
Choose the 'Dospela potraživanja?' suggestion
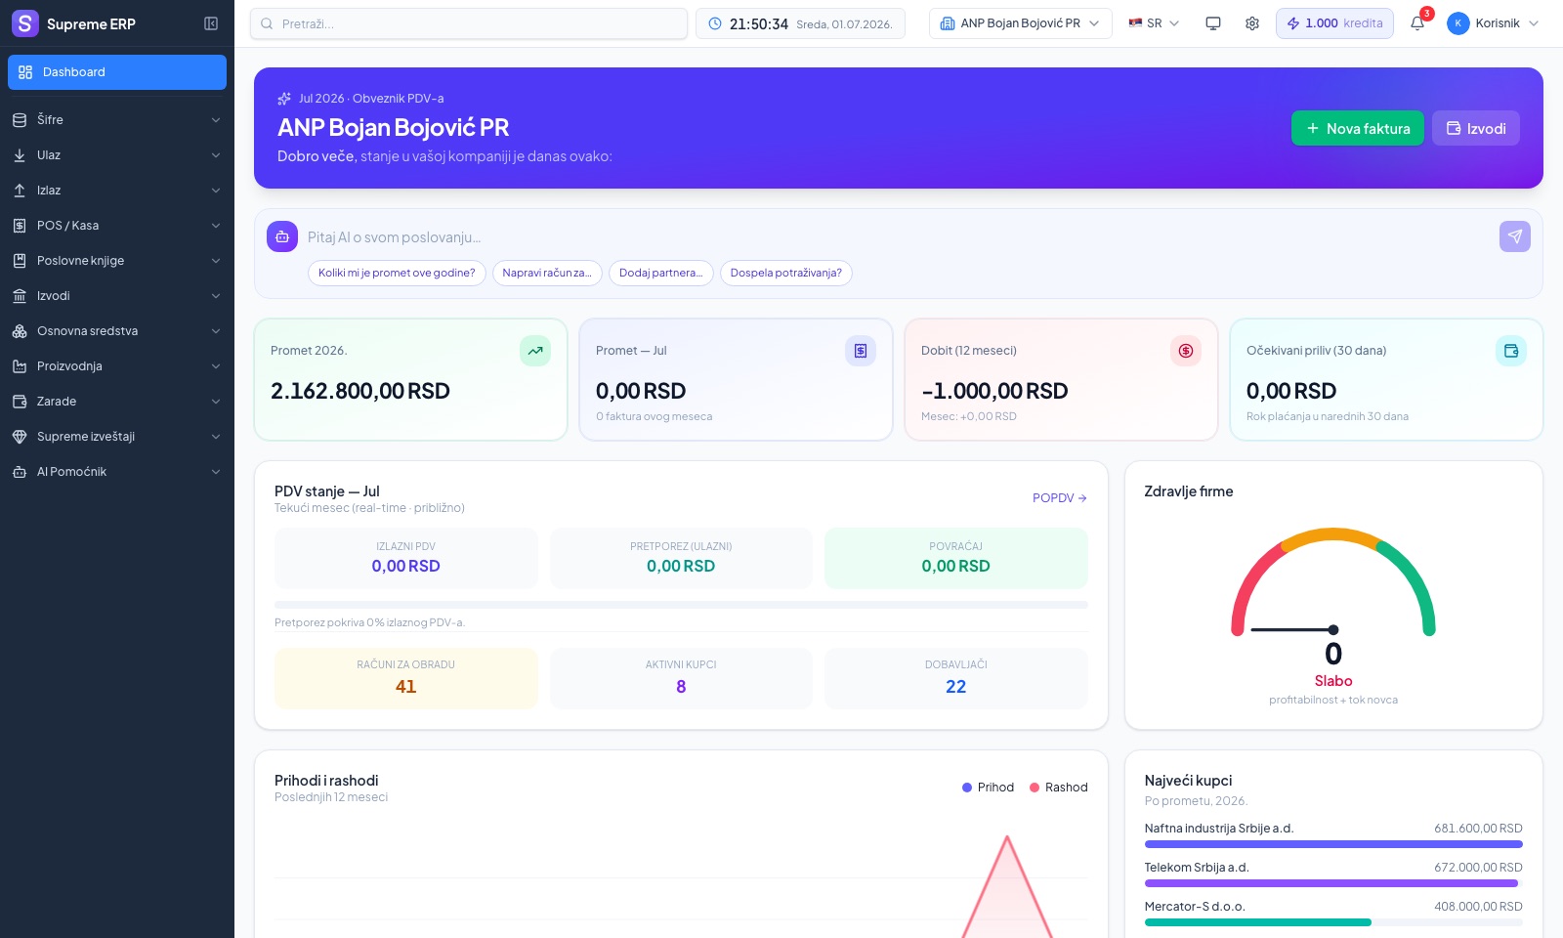tap(786, 273)
